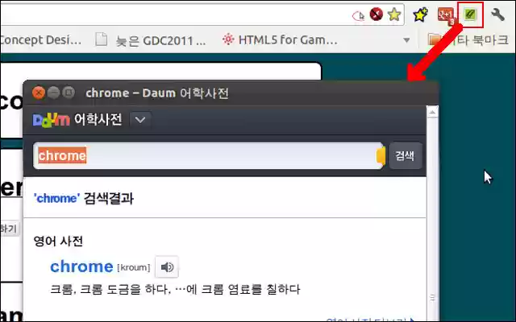Click the 'chrome' 검색결과 heading

(x=84, y=199)
